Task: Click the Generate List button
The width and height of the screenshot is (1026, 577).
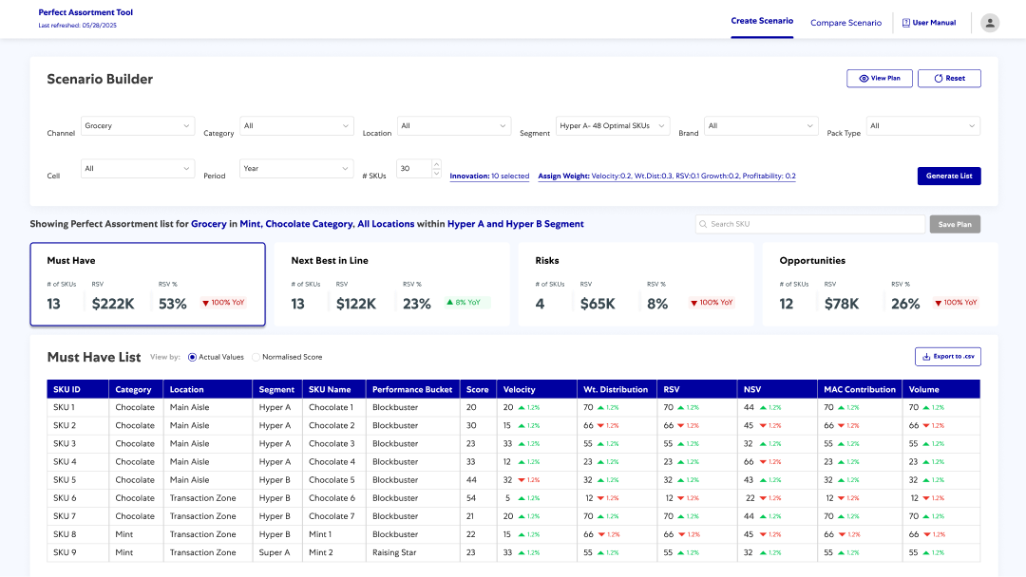Action: pos(949,176)
